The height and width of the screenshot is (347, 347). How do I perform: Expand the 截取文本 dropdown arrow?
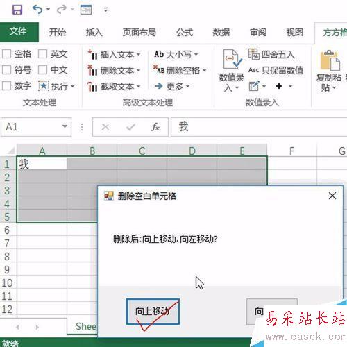[x=138, y=86]
